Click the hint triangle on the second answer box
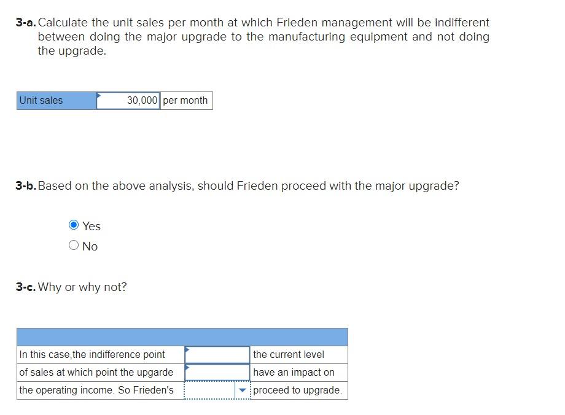 coord(186,367)
